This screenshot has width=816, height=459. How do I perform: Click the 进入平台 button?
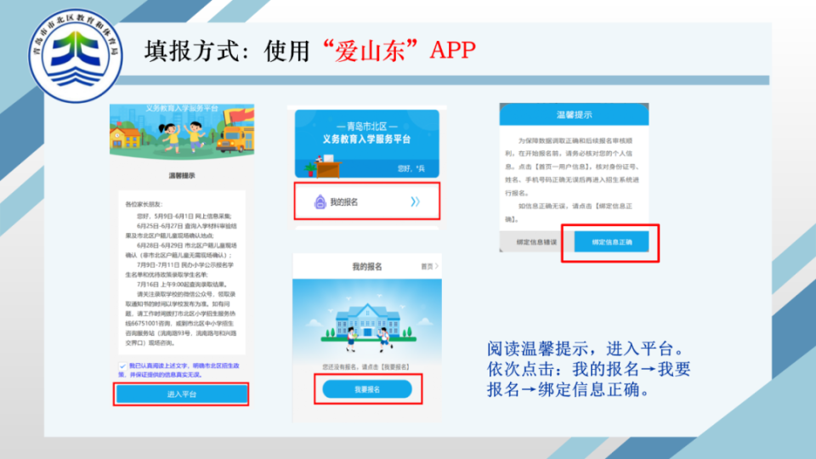182,394
